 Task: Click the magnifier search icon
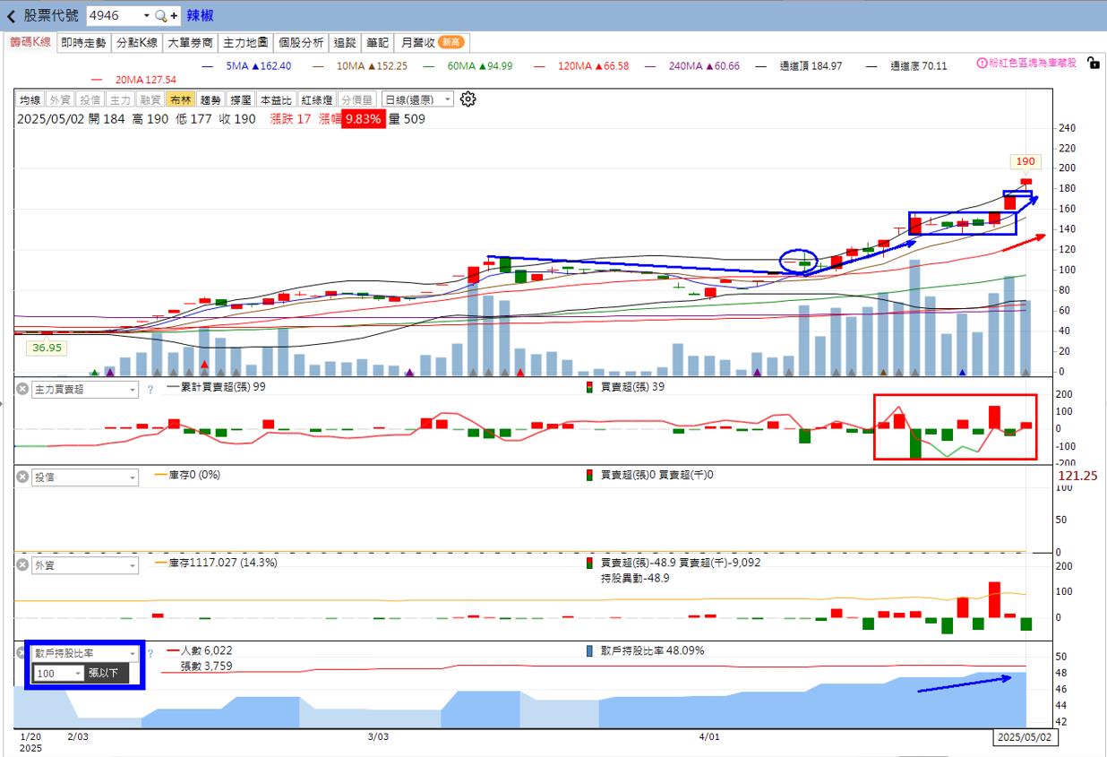pos(160,16)
